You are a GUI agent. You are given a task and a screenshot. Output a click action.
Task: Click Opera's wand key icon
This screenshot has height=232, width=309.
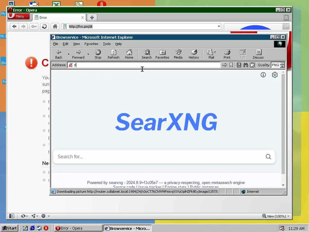pos(34,27)
